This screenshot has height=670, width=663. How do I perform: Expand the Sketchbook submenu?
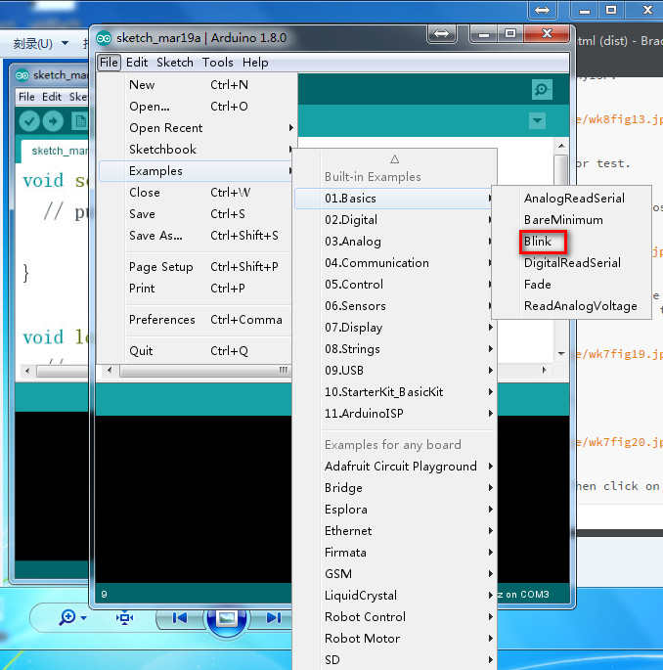[x=198, y=149]
